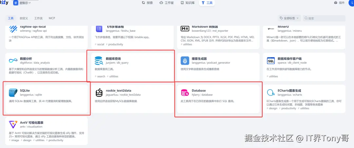
Task: Switch to the 工作流 sub-tab
Action: tap(38, 18)
